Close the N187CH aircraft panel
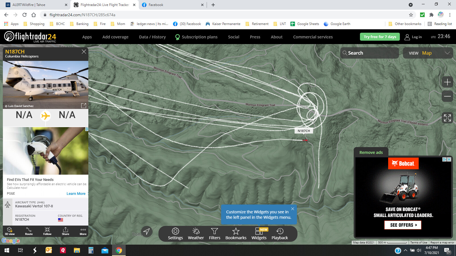Screen dimensions: 456x256 84,51
